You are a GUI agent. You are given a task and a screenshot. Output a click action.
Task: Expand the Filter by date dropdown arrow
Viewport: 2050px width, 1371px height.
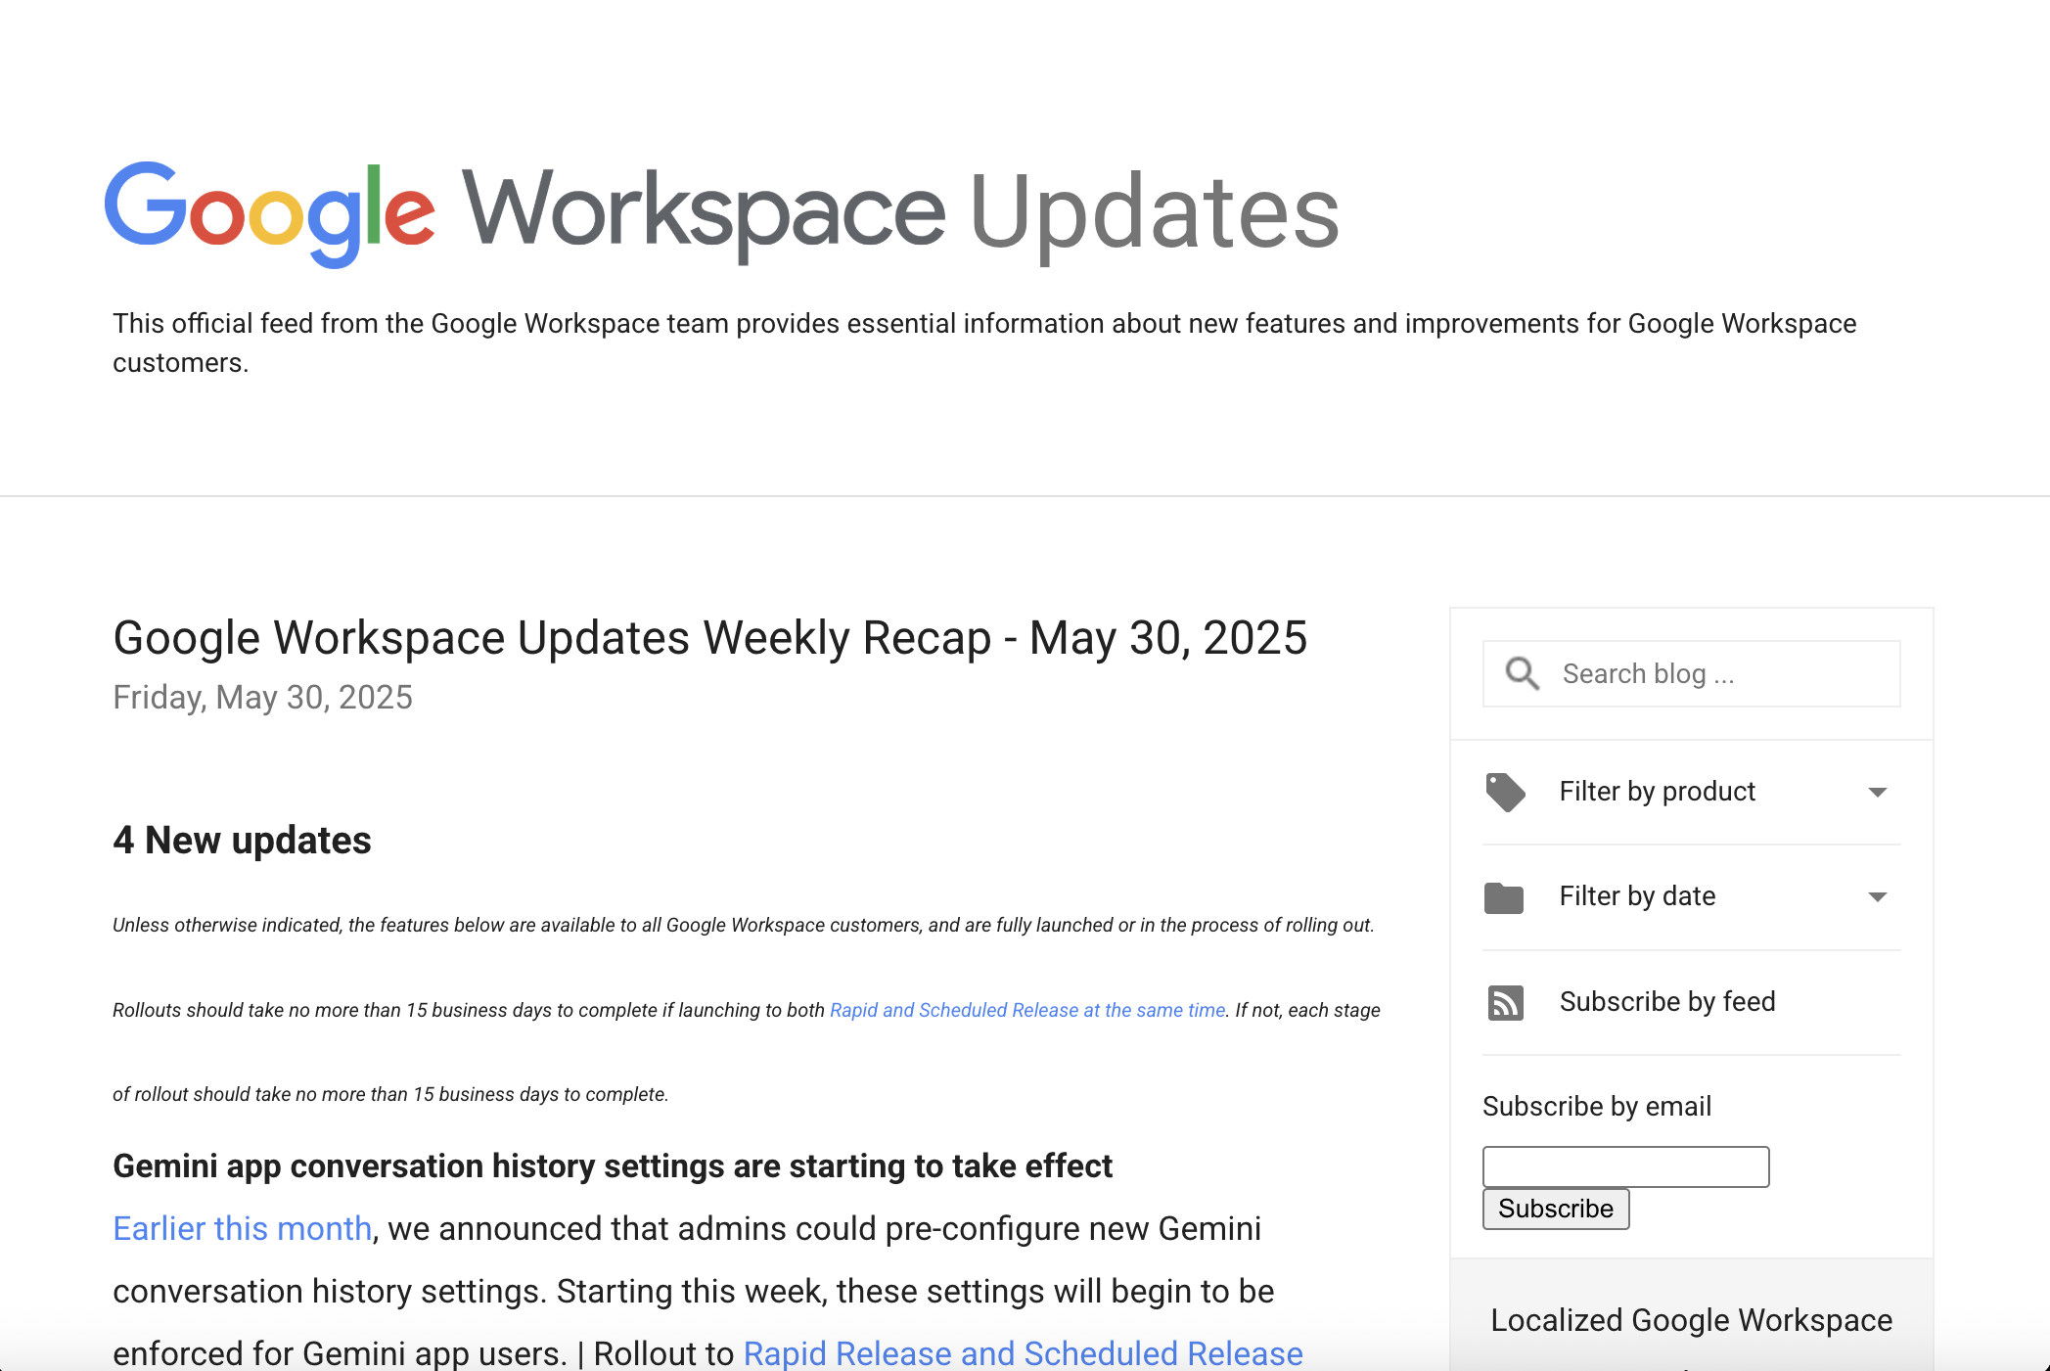click(x=1877, y=897)
